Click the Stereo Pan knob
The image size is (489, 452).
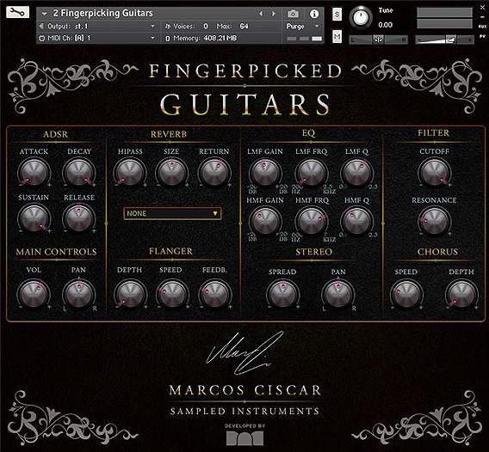click(338, 295)
